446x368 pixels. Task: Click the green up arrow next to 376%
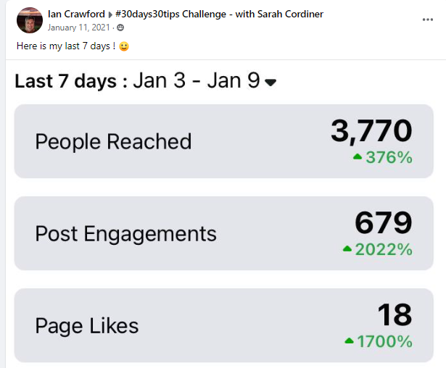point(357,157)
